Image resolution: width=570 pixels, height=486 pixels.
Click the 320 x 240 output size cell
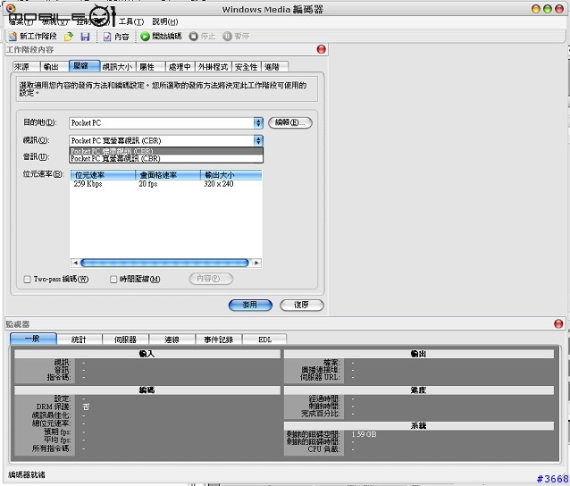point(219,184)
